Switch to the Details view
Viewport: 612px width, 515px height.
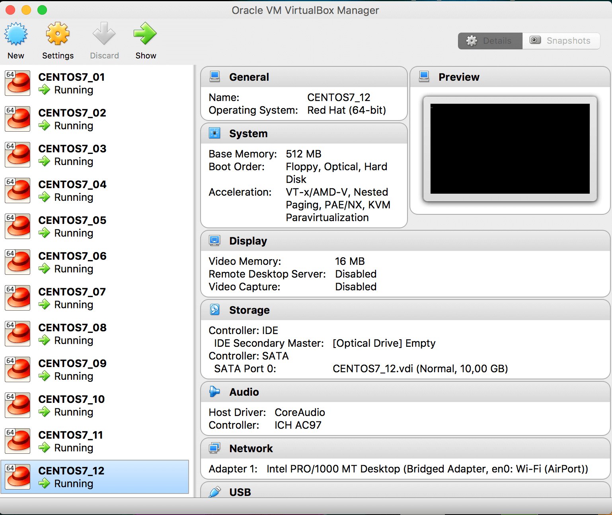coord(490,41)
